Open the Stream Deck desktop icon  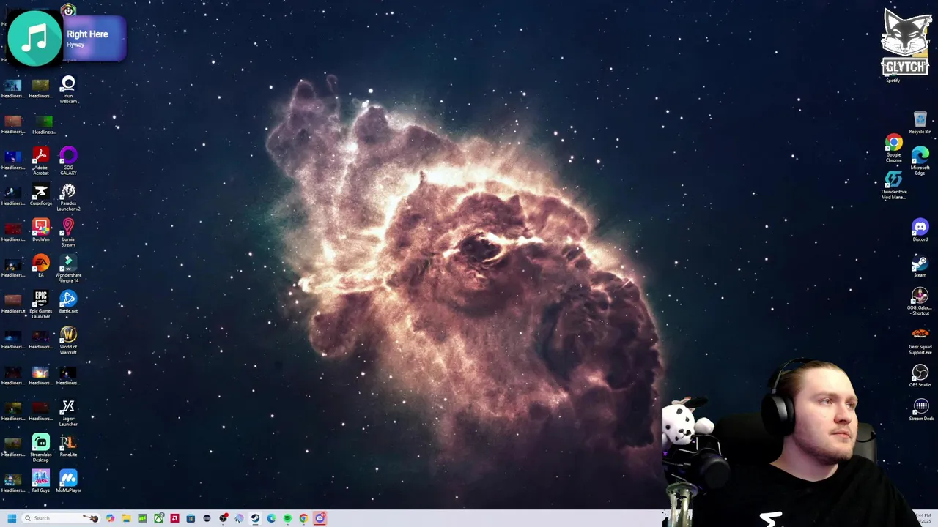click(x=921, y=409)
